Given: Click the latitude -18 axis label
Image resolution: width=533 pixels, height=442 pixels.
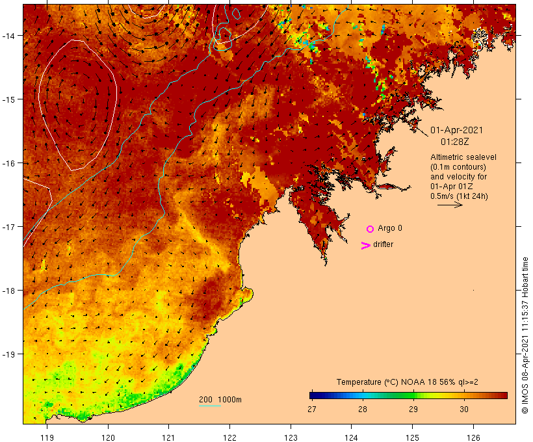Looking at the screenshot, I should tap(8, 291).
